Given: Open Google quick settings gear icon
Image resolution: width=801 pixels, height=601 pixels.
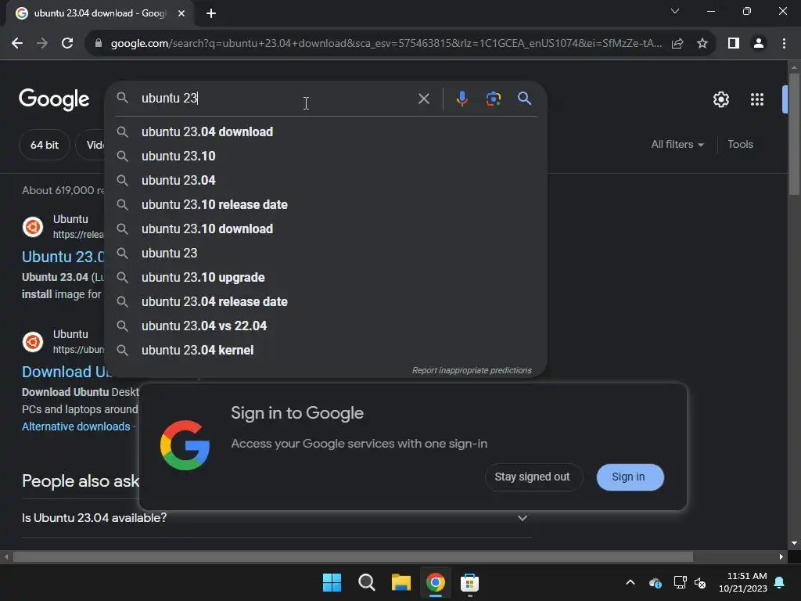Looking at the screenshot, I should (x=720, y=99).
